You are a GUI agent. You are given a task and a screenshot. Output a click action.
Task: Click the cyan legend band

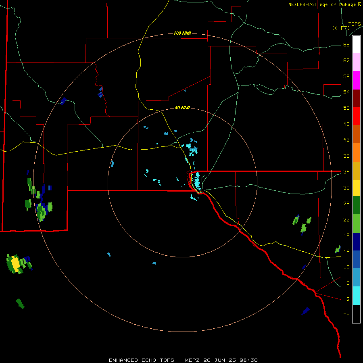point(356,296)
